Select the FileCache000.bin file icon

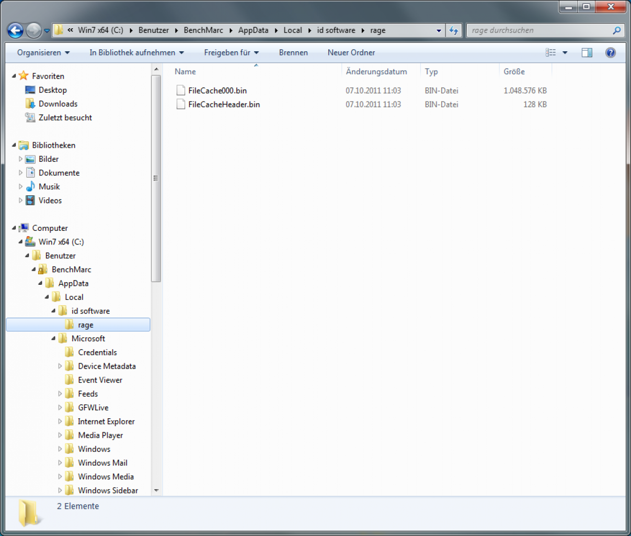[x=180, y=91]
